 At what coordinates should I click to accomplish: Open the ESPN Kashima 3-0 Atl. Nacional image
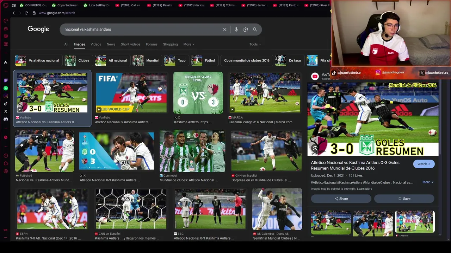tap(52, 209)
